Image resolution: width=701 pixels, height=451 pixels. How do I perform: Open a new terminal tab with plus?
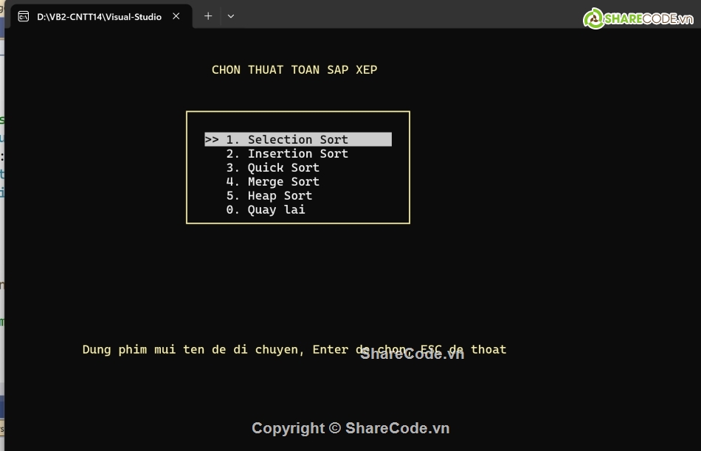click(208, 16)
